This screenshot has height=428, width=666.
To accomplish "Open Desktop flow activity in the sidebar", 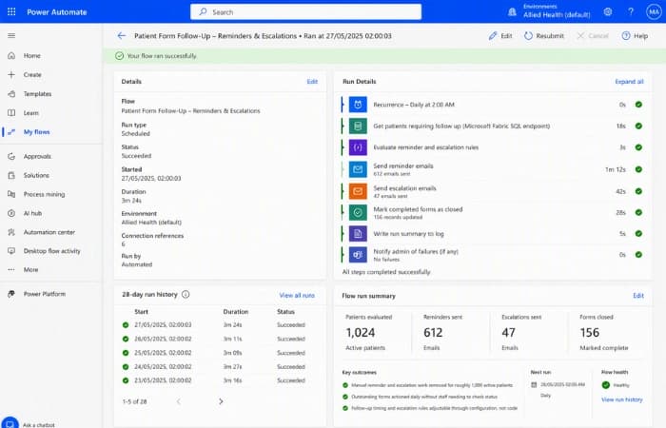I will (x=51, y=251).
